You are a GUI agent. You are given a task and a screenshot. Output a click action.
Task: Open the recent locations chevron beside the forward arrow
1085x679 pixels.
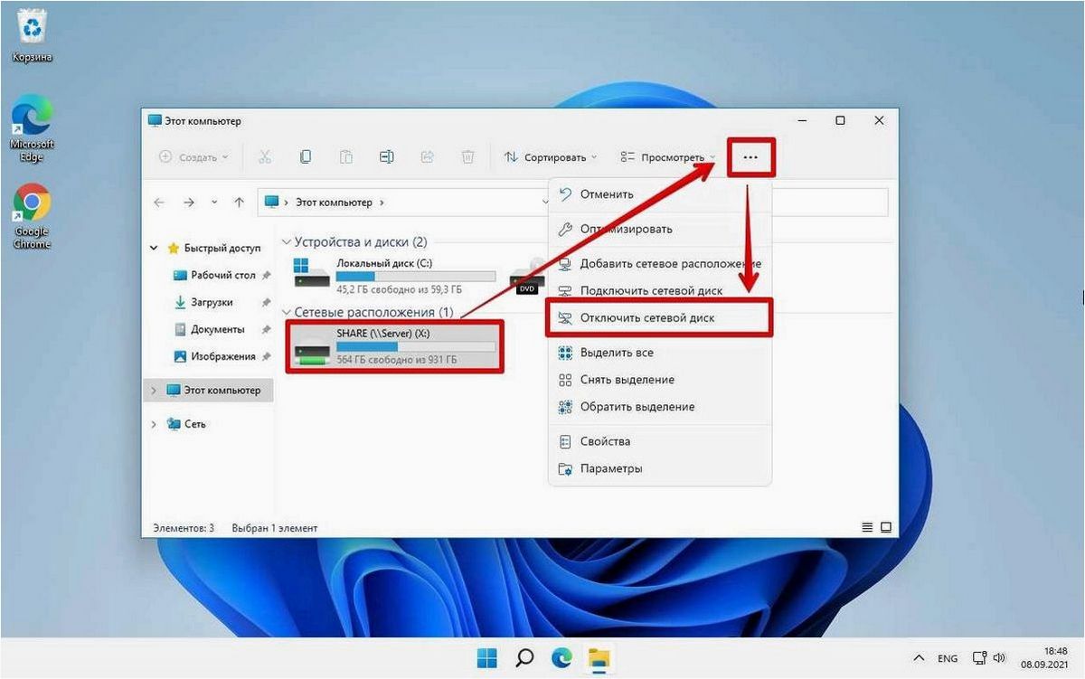[x=213, y=203]
